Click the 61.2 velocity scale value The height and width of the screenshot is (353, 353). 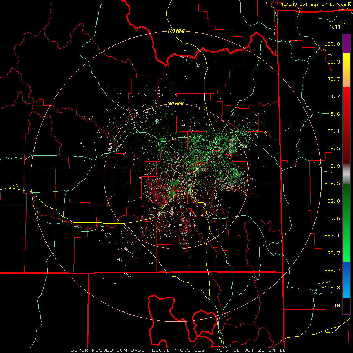(x=334, y=96)
